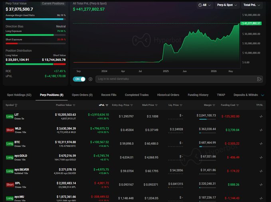Focus the 'Log in to send danmaku' field
This screenshot has width=271, height=202.
point(179,79)
